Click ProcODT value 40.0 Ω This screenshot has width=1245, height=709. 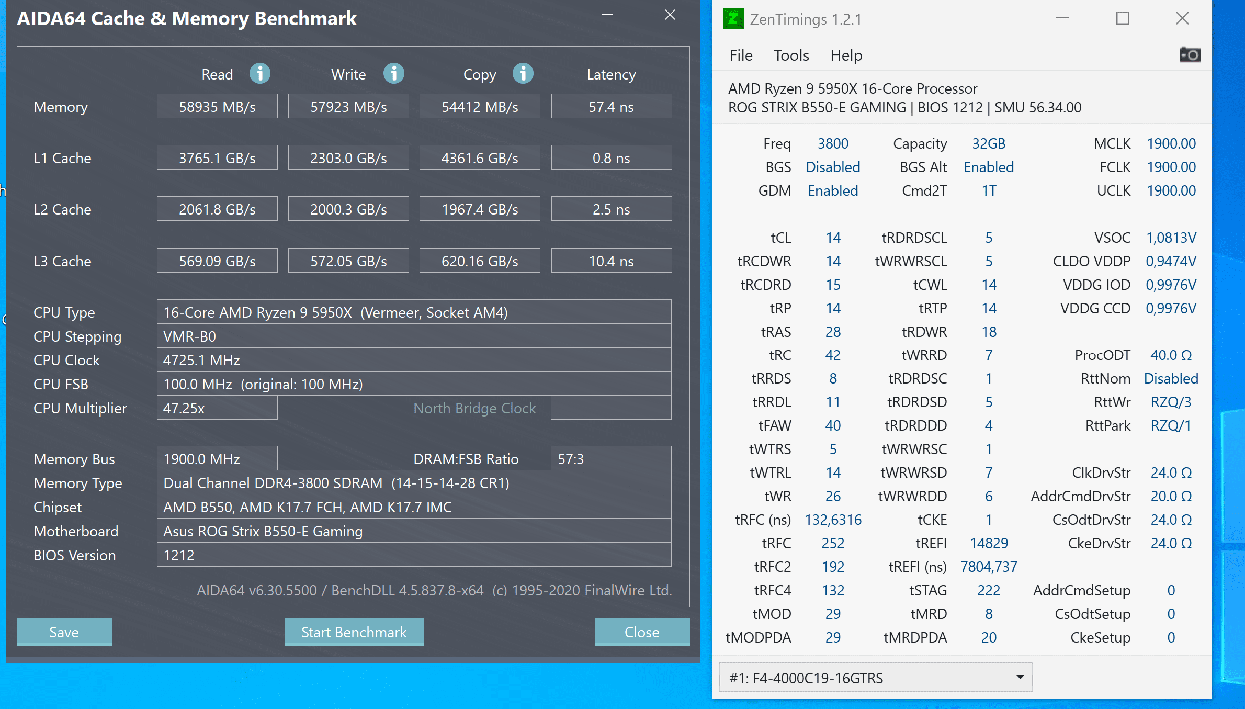(x=1171, y=355)
